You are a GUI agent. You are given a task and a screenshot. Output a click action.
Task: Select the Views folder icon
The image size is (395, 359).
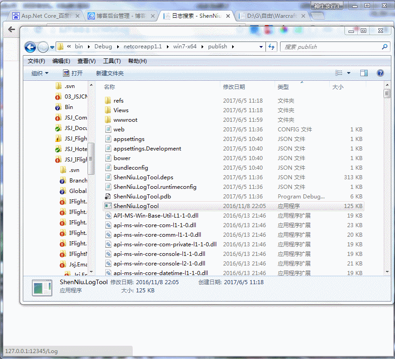[x=108, y=110]
